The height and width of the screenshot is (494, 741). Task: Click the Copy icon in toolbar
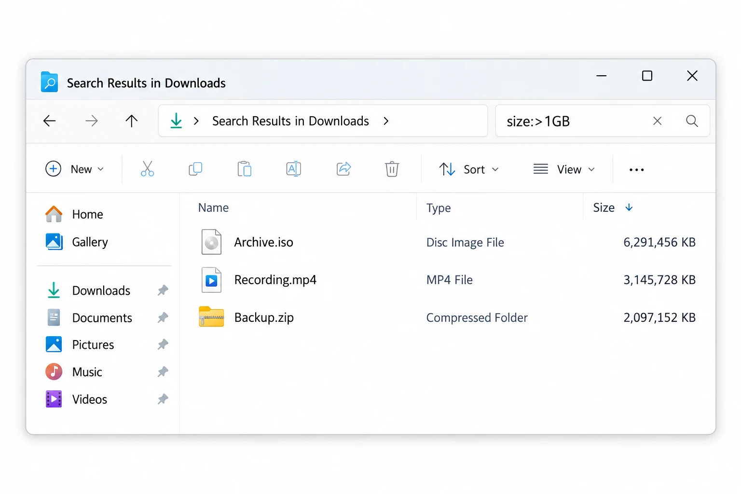tap(195, 169)
